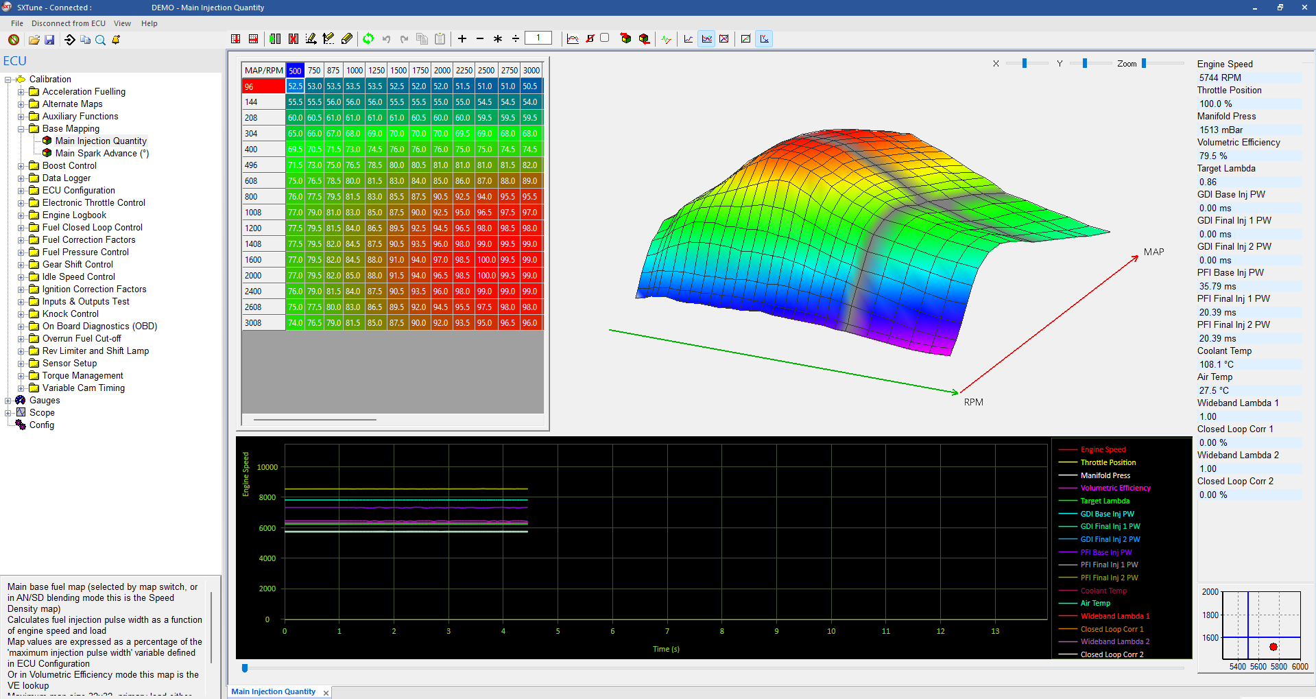This screenshot has height=699, width=1316.
Task: Toggle the single-line chart view button
Action: pyautogui.click(x=689, y=39)
